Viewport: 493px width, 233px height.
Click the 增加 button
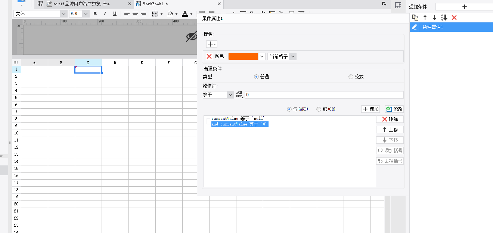(370, 109)
